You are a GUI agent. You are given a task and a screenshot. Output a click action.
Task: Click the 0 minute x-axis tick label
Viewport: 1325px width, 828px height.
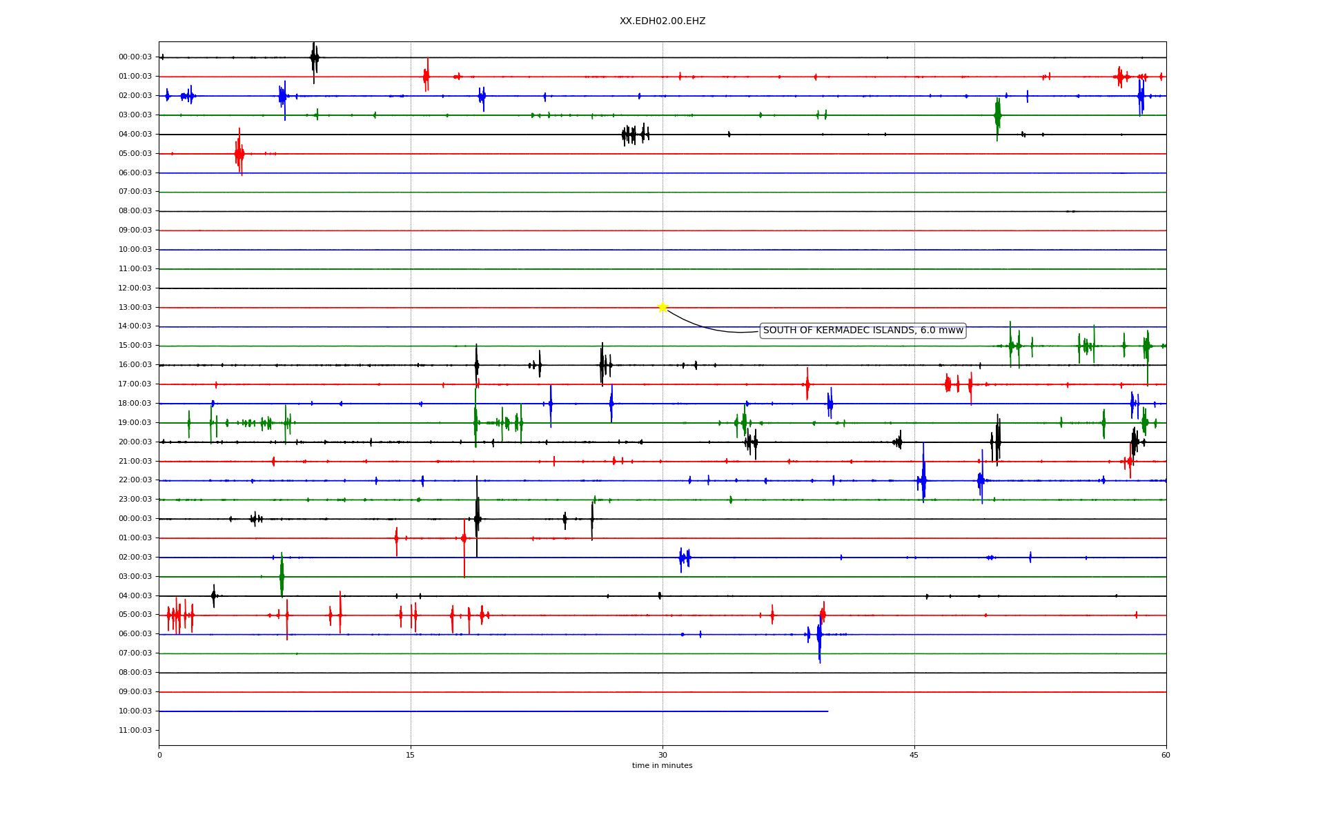click(x=159, y=755)
